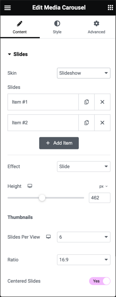Click the Advanced gear icon
The width and height of the screenshot is (116, 297).
96,23
